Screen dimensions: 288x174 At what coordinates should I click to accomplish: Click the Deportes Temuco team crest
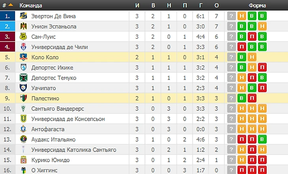(23, 78)
